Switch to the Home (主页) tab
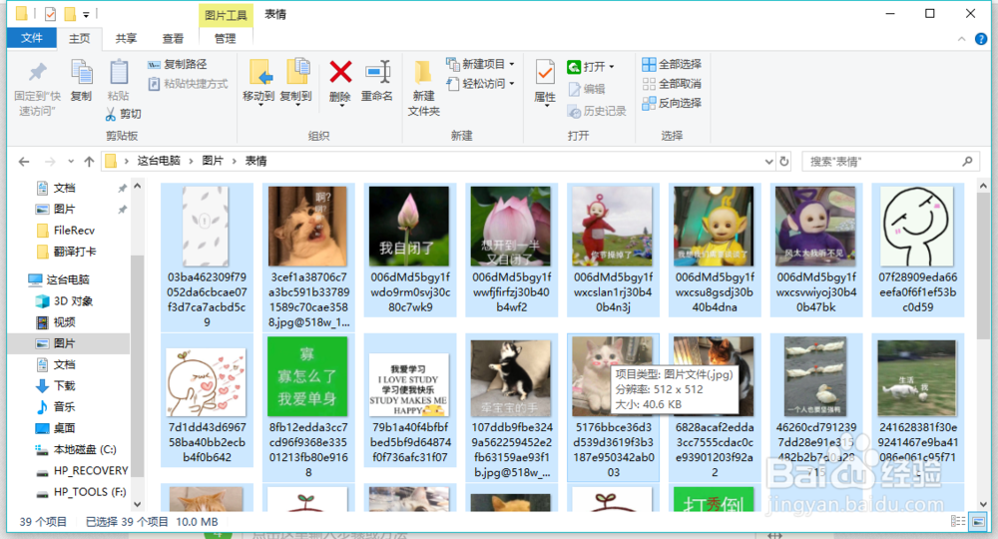This screenshot has height=539, width=998. click(80, 39)
